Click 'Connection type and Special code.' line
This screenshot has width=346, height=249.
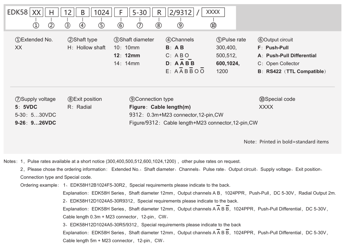(56, 177)
